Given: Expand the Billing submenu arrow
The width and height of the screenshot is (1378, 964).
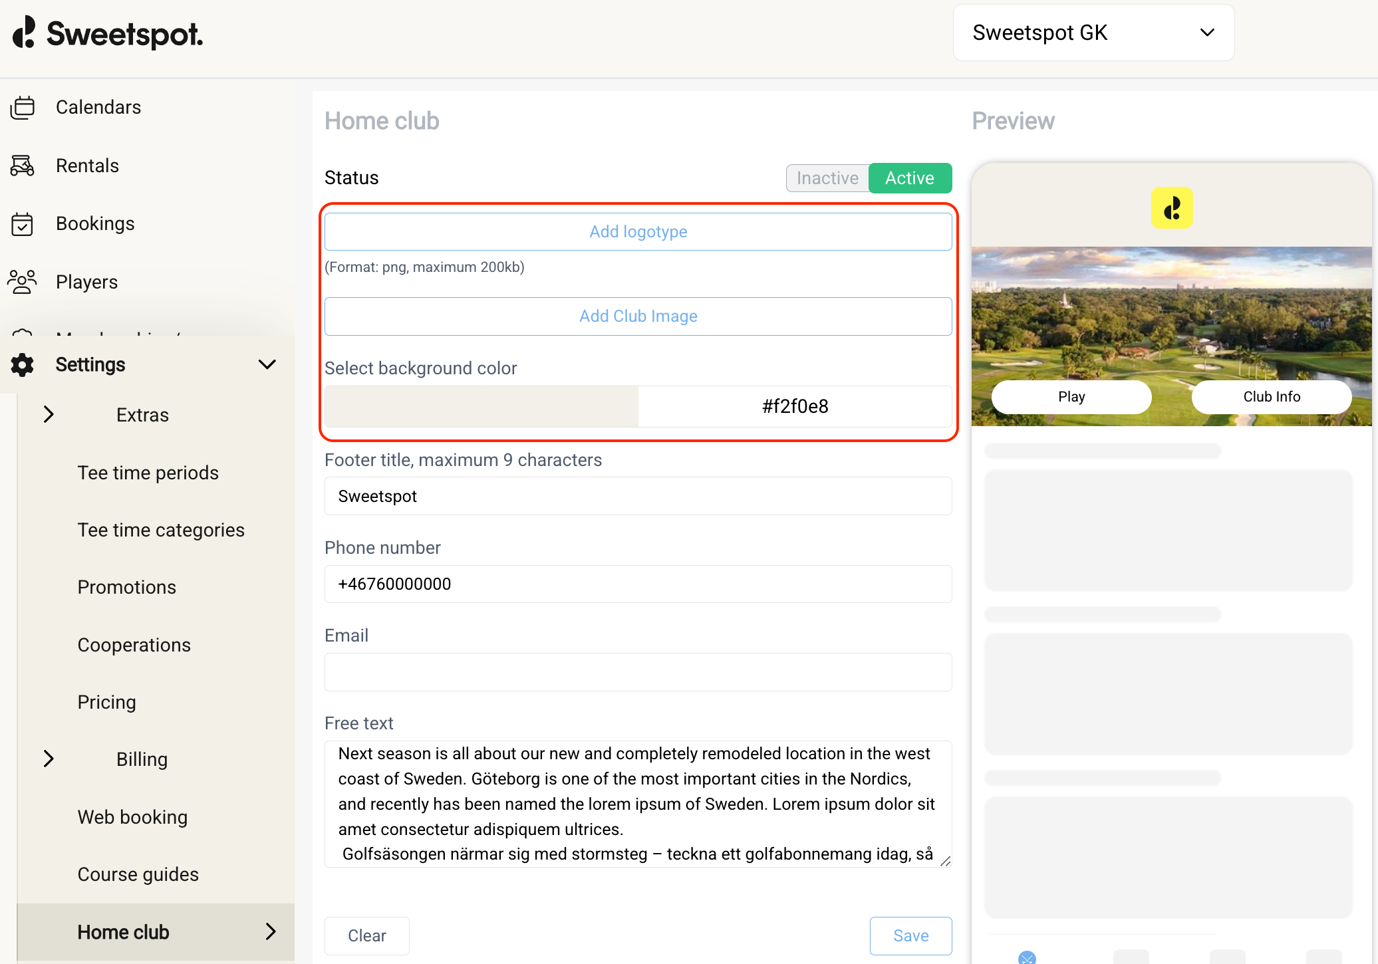Looking at the screenshot, I should pos(49,759).
